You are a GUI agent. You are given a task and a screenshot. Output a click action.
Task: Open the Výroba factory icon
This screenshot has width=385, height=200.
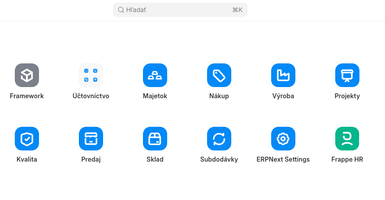tap(283, 75)
